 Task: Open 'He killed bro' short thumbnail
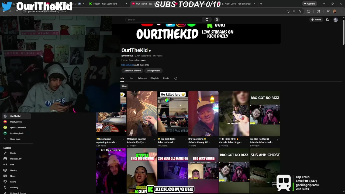point(173,114)
